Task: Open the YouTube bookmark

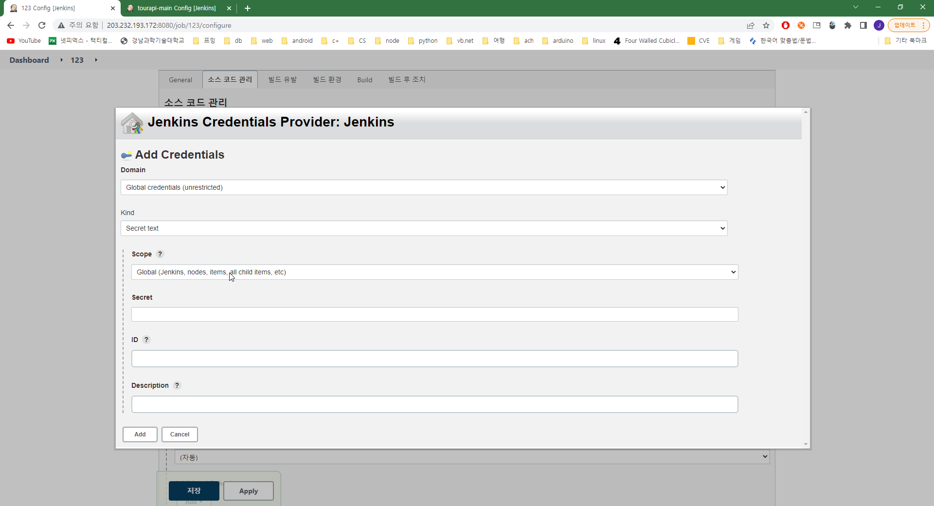Action: [24, 41]
